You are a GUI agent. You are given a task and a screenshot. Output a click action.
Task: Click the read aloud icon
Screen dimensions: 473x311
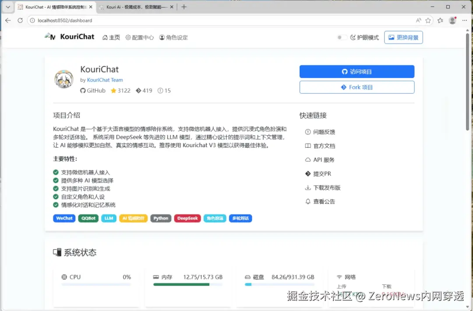[x=418, y=20]
